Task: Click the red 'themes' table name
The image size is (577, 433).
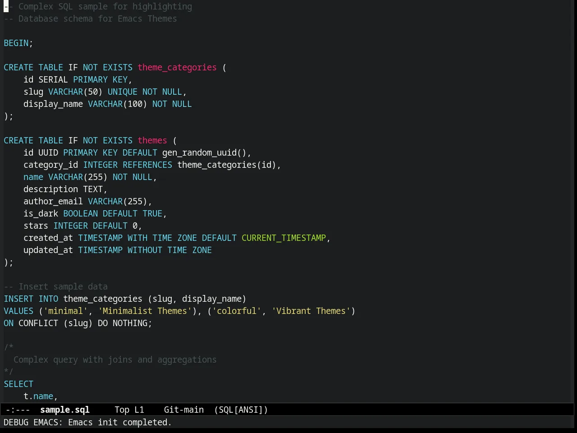Action: click(152, 140)
